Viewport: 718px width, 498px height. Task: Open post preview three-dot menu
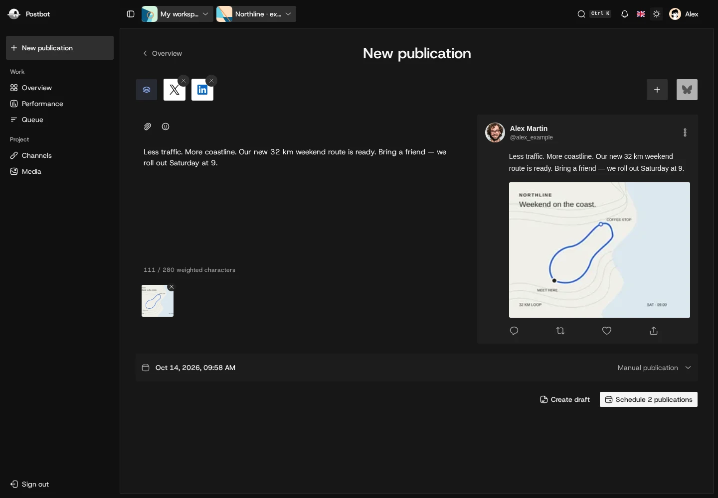click(685, 132)
